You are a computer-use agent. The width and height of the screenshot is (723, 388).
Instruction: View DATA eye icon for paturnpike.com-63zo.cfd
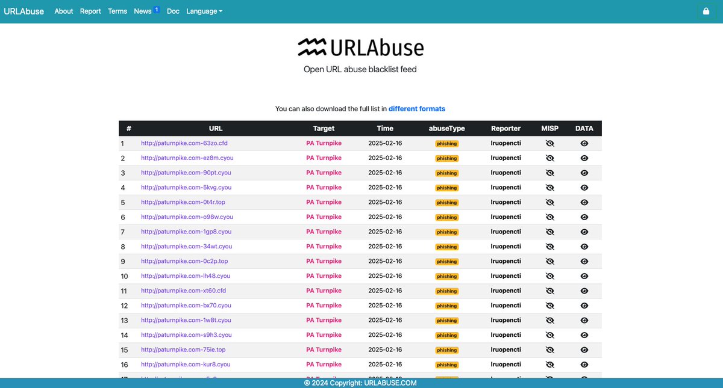click(584, 144)
